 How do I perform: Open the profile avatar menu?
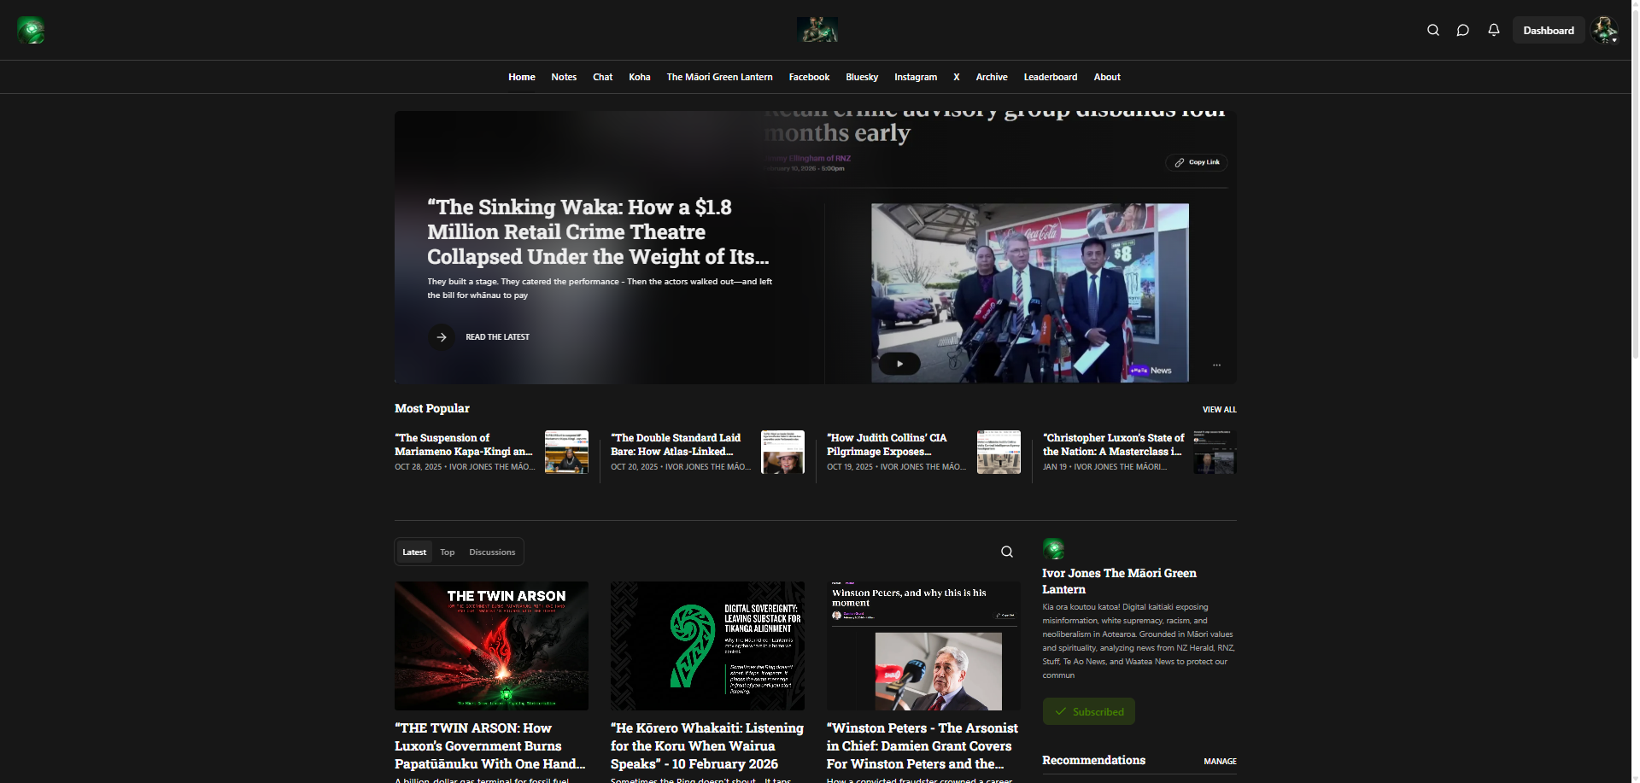(1605, 30)
